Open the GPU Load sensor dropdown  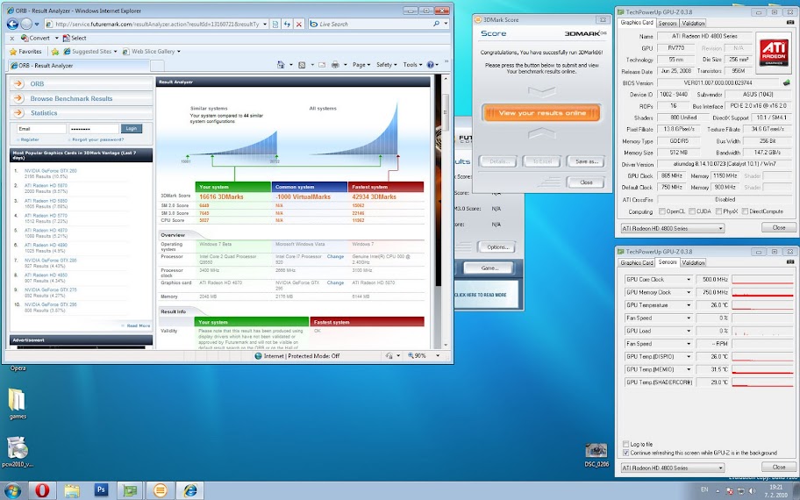[689, 331]
